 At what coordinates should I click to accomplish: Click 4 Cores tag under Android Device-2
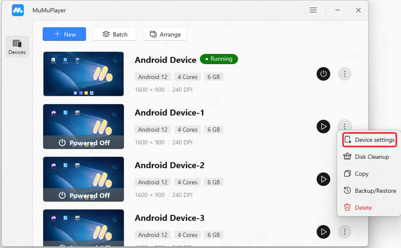pyautogui.click(x=188, y=182)
